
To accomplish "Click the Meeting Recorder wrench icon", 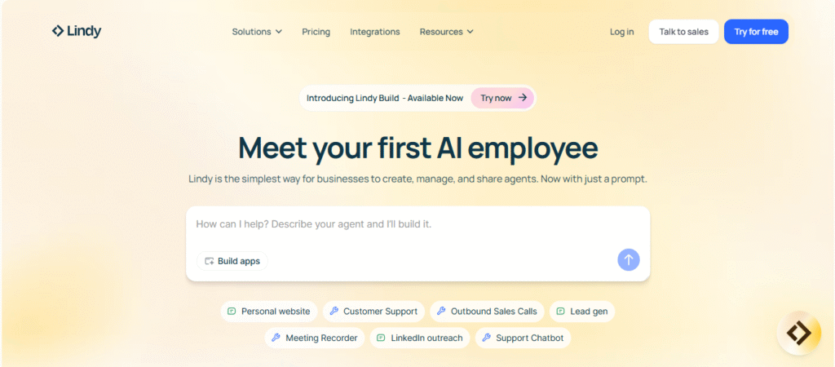I will click(276, 338).
